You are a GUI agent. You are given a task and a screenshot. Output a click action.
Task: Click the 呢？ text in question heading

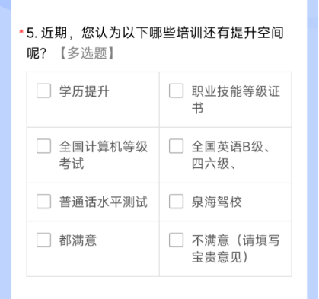tap(37, 53)
